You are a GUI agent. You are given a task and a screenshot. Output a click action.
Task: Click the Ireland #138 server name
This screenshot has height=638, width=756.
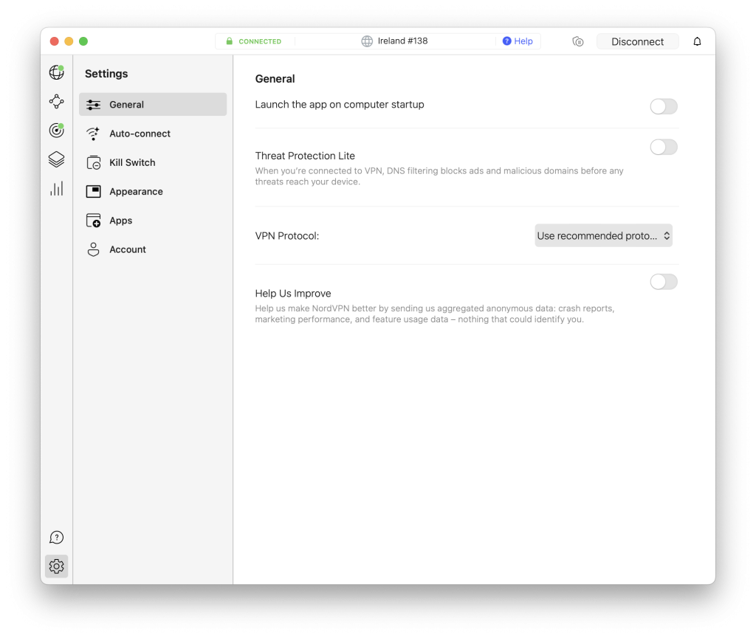pos(402,41)
